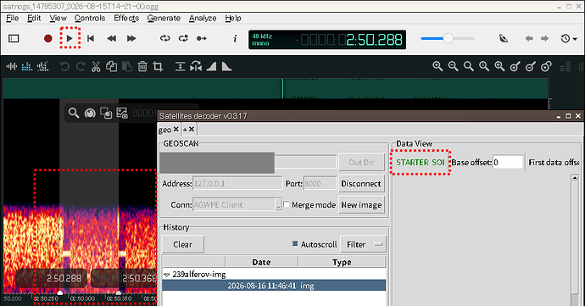Enable the Merge mode checkbox

point(287,204)
